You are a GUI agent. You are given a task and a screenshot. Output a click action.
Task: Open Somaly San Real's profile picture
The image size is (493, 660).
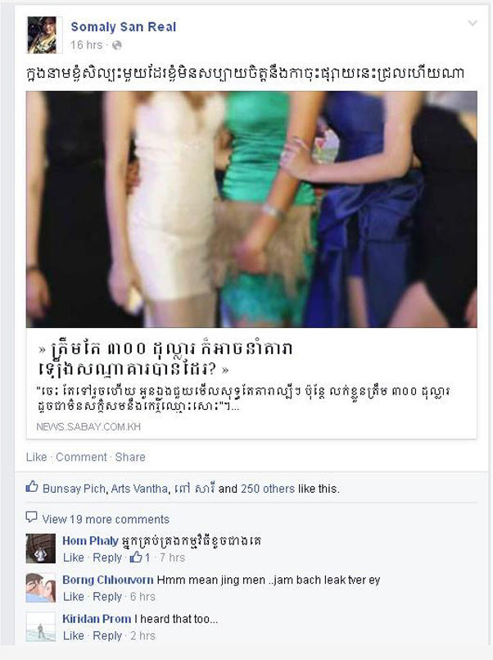[42, 35]
